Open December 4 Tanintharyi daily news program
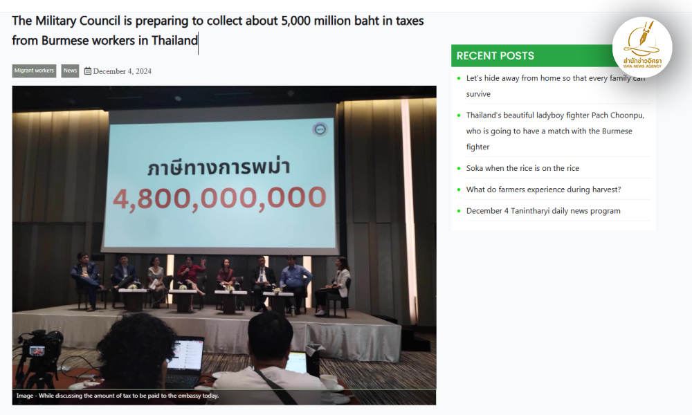 (x=543, y=211)
